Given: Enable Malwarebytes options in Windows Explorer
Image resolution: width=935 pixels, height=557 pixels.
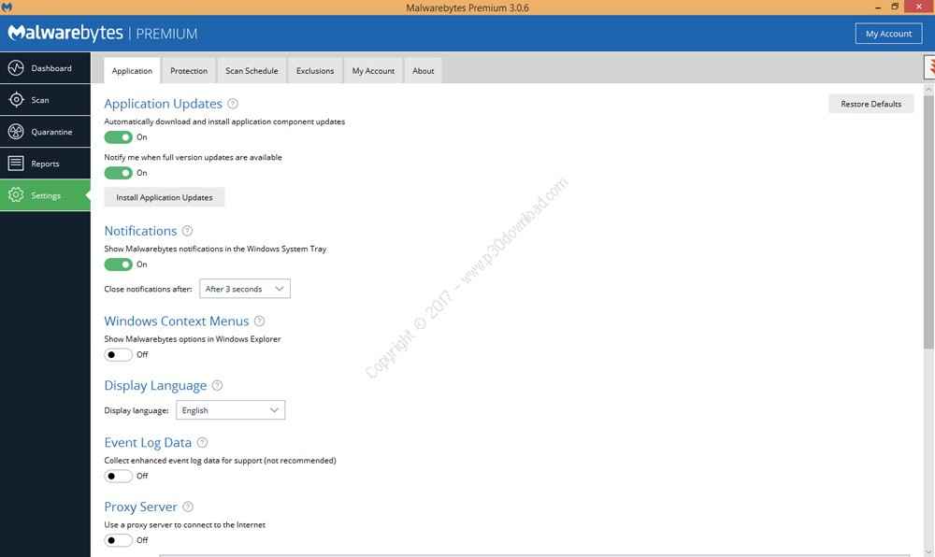Looking at the screenshot, I should point(119,355).
